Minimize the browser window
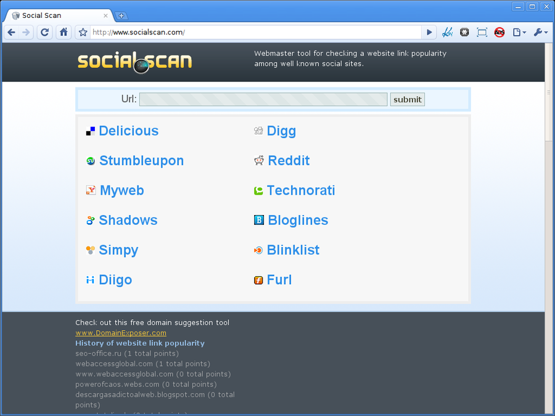The height and width of the screenshot is (416, 555). (x=518, y=6)
